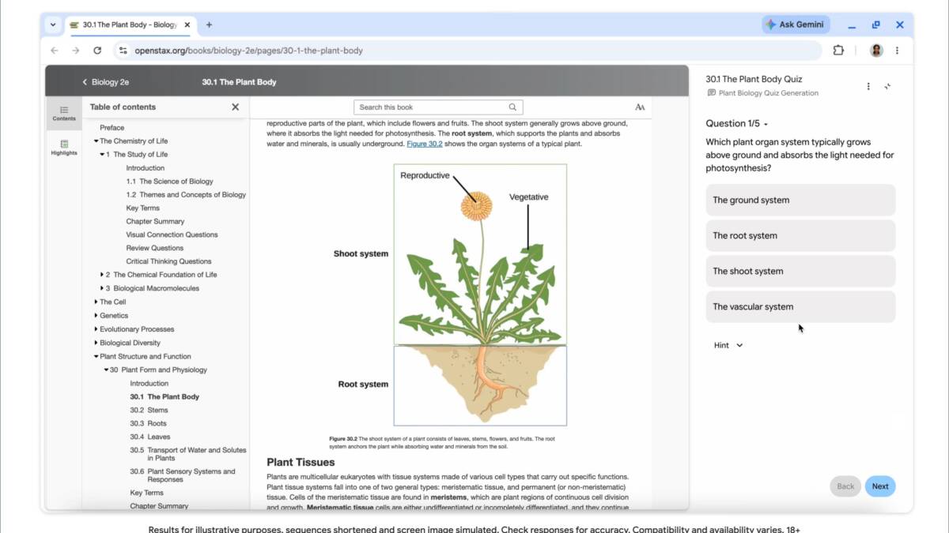Select answer The root system
This screenshot has height=533, width=949.
pos(800,235)
